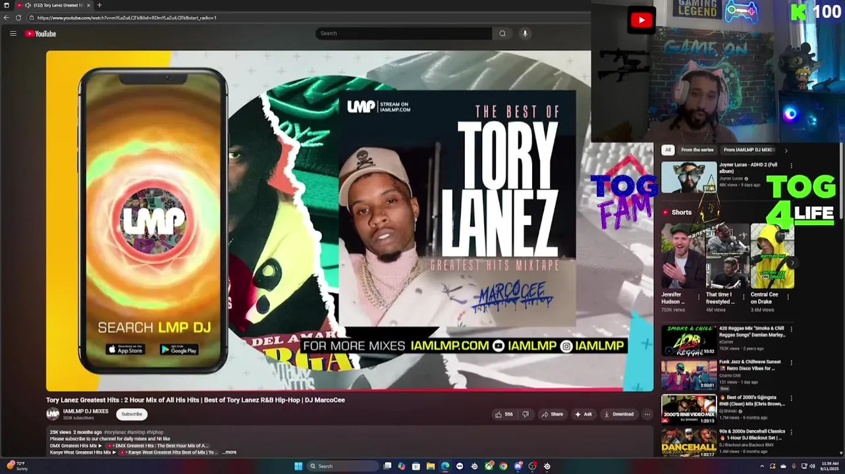Go back with browser back arrow
Screen dimensions: 845x474
coord(7,18)
